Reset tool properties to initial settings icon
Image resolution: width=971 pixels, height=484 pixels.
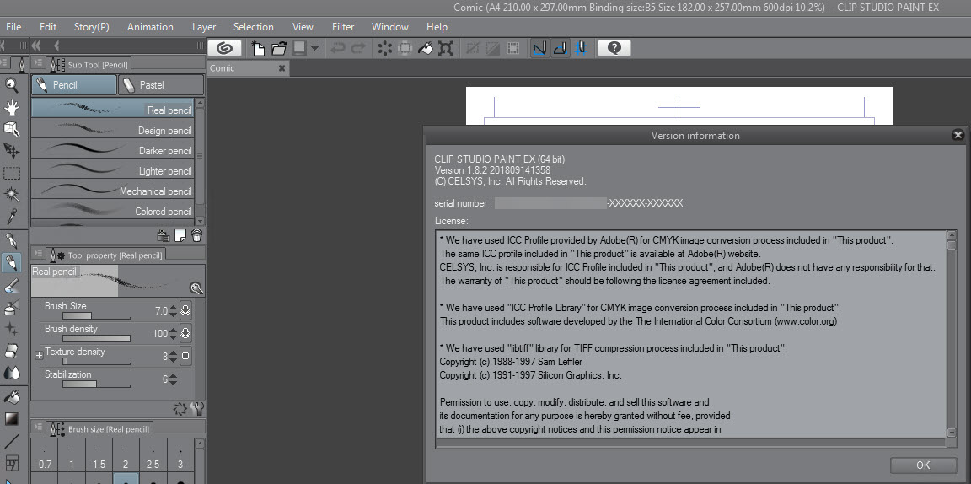180,408
